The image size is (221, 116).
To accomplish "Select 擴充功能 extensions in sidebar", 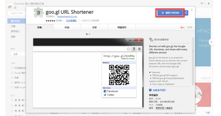I will pos(17,21).
